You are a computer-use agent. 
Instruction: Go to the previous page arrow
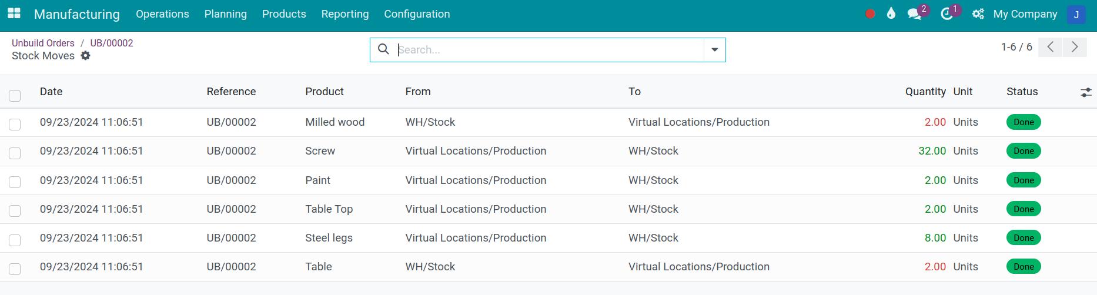click(x=1050, y=47)
